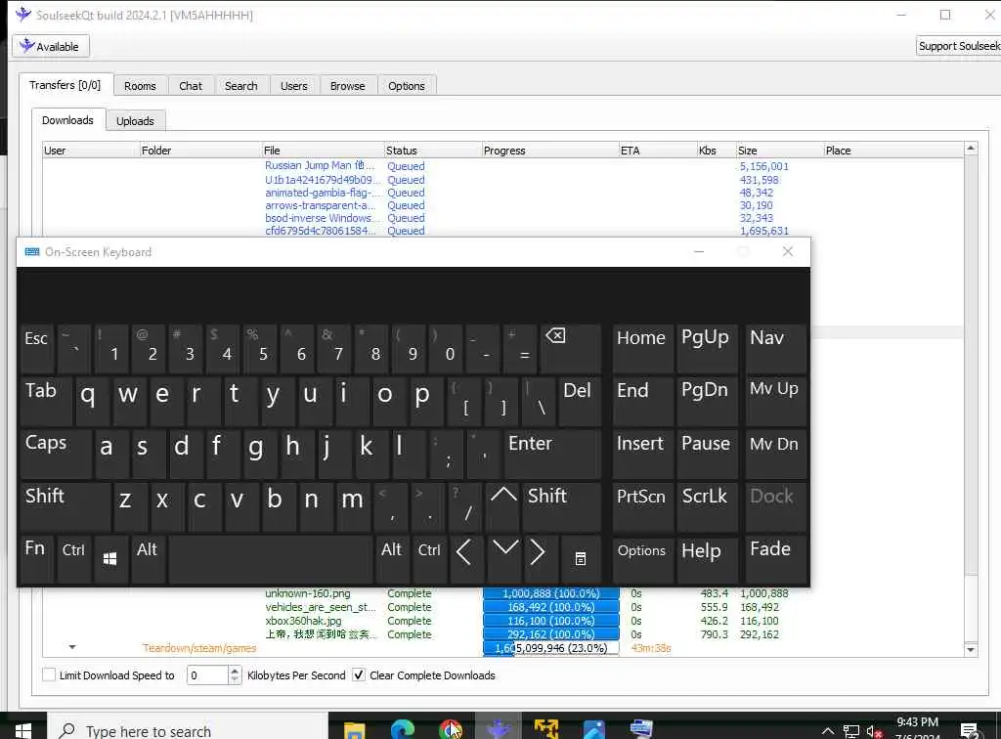Select the animated-gambia-flag queued file
The width and height of the screenshot is (1001, 739).
point(322,193)
